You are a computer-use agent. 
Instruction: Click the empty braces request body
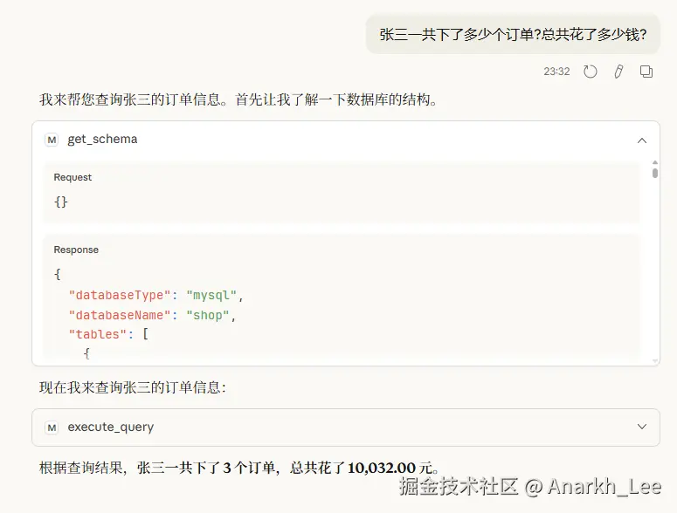tap(60, 202)
